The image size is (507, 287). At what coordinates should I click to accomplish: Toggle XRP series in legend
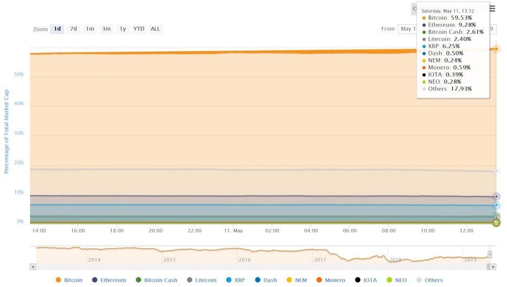[235, 280]
